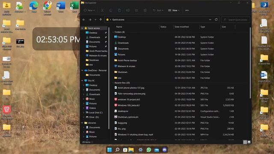Click the Rename icon in the toolbar
This screenshot has height=154, width=274.
click(x=128, y=10)
